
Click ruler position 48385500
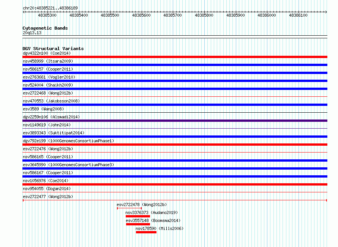(x=110, y=15)
